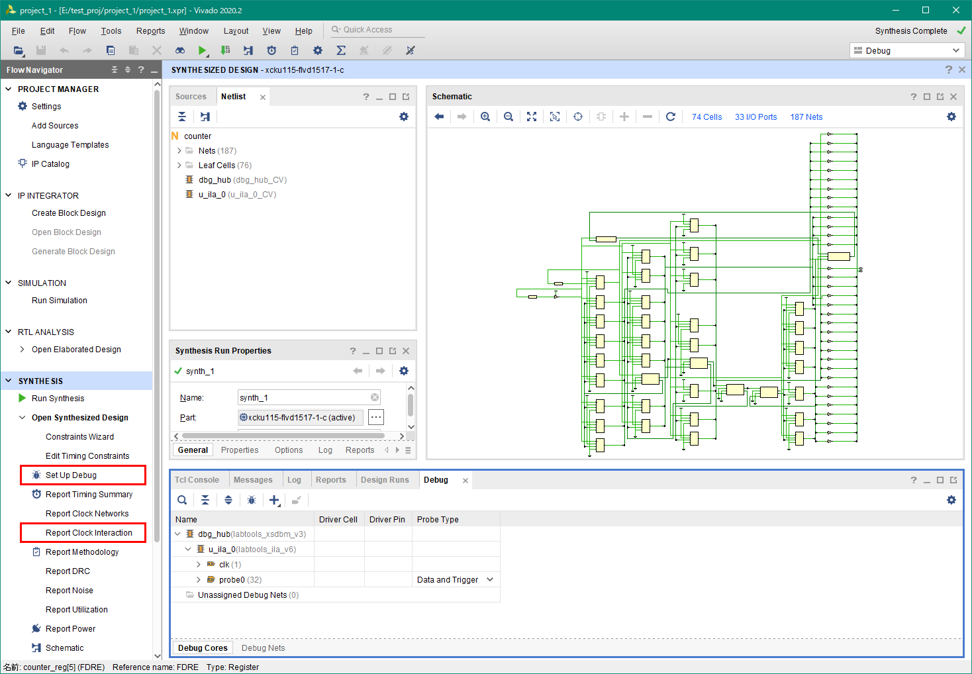Click Zoom Fit in Schematic toolbar
The width and height of the screenshot is (972, 674).
[x=532, y=117]
